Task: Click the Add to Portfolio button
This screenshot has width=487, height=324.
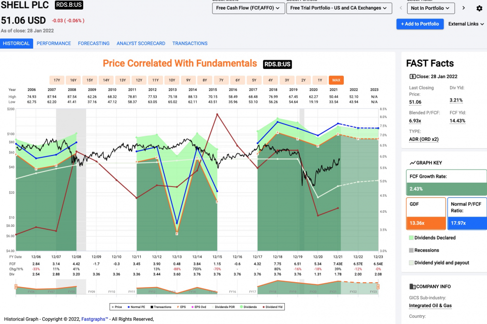Action: 420,24
